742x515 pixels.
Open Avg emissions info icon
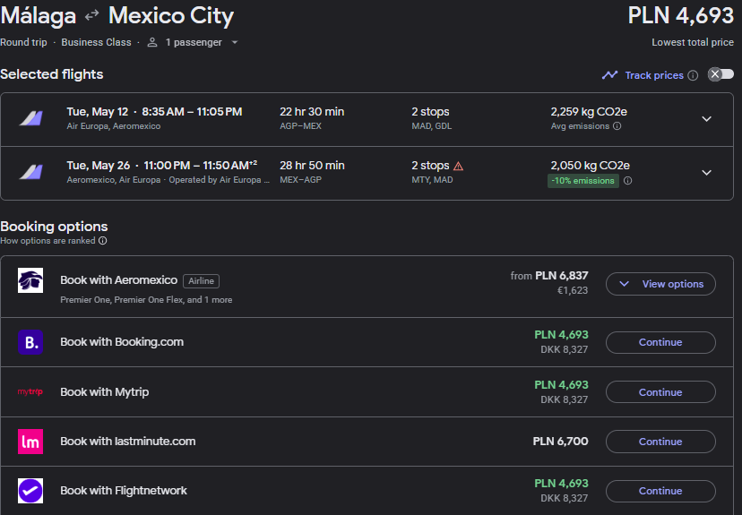point(617,125)
